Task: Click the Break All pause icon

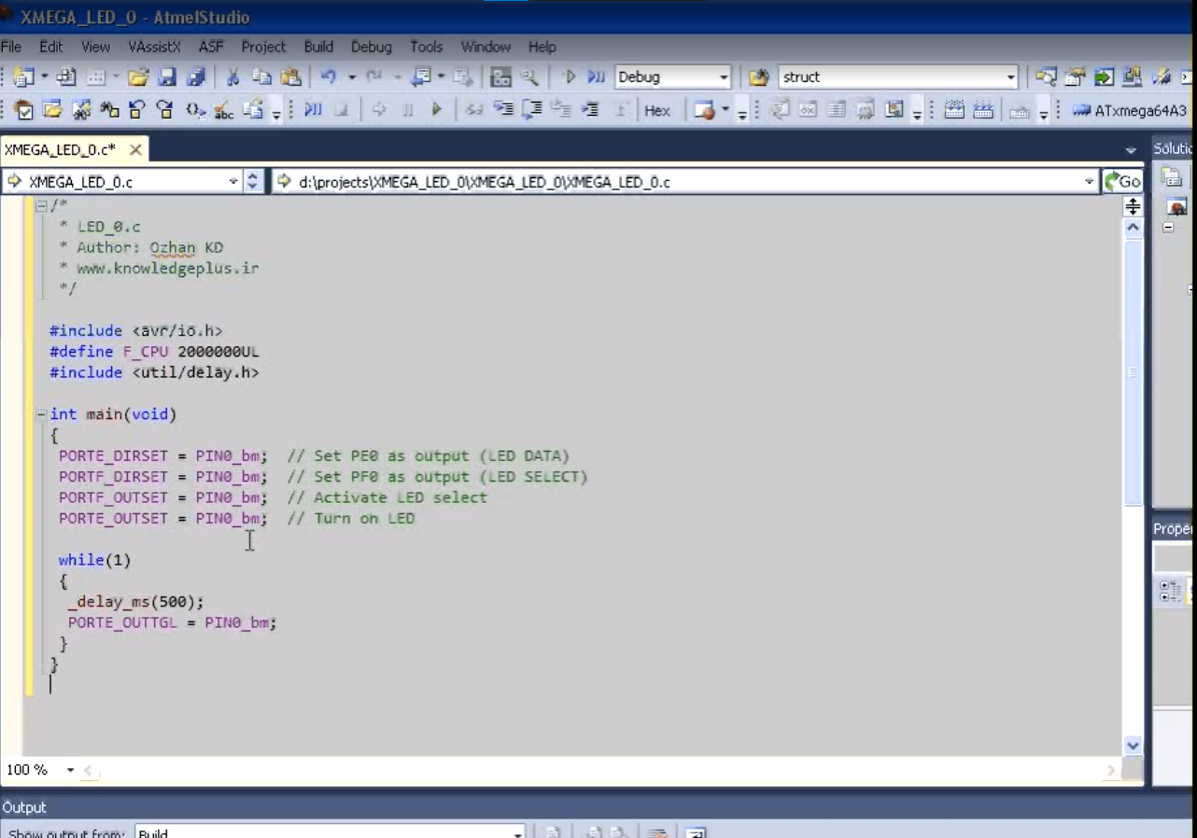Action: pos(408,110)
